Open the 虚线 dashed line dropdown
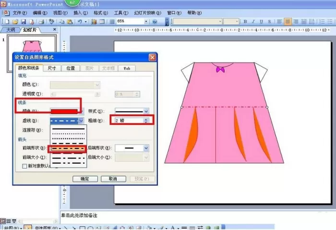This screenshot has width=336, height=230. [81, 121]
